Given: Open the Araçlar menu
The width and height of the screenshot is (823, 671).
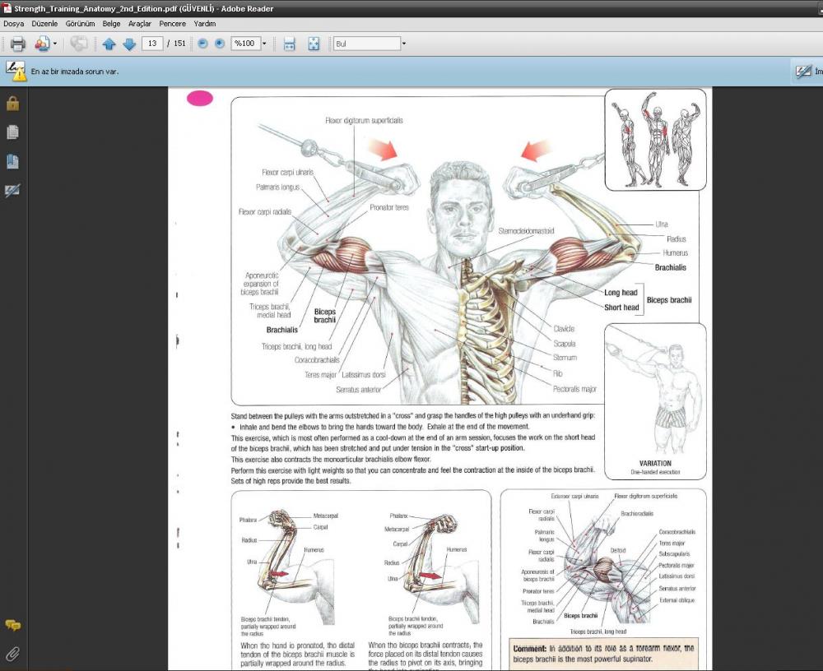Looking at the screenshot, I should [140, 24].
